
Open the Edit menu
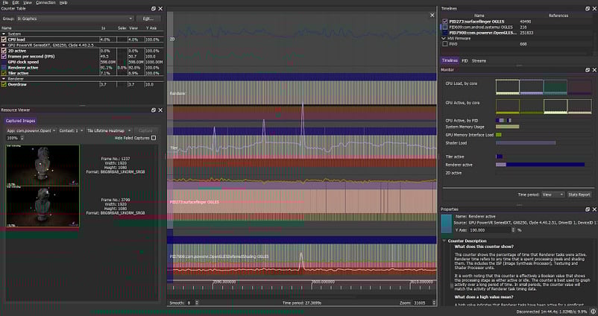pos(16,2)
